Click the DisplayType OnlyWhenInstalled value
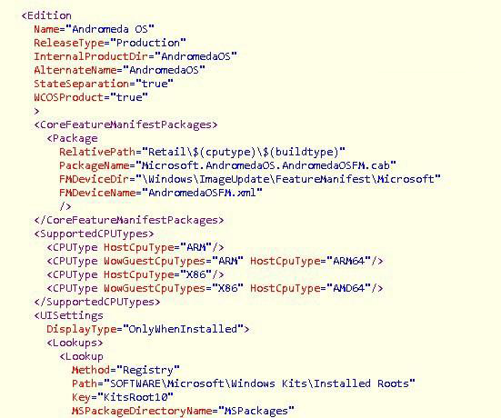501x418 pixels. pos(183,330)
